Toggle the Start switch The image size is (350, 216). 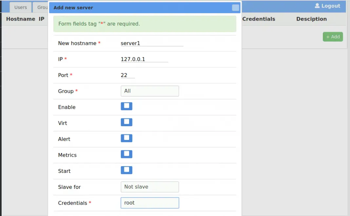pos(126,170)
